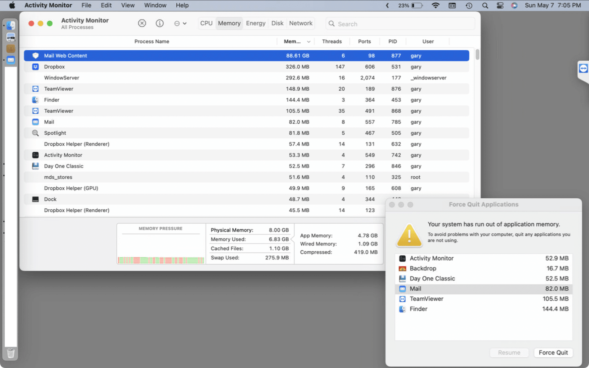Click the Day One Classic process icon

(x=35, y=166)
